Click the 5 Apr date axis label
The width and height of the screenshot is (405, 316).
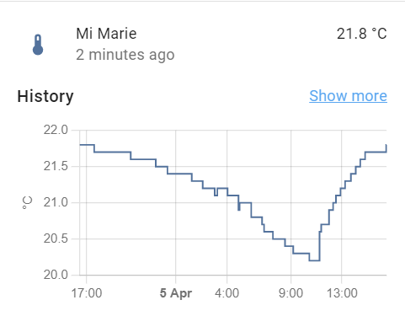point(176,293)
